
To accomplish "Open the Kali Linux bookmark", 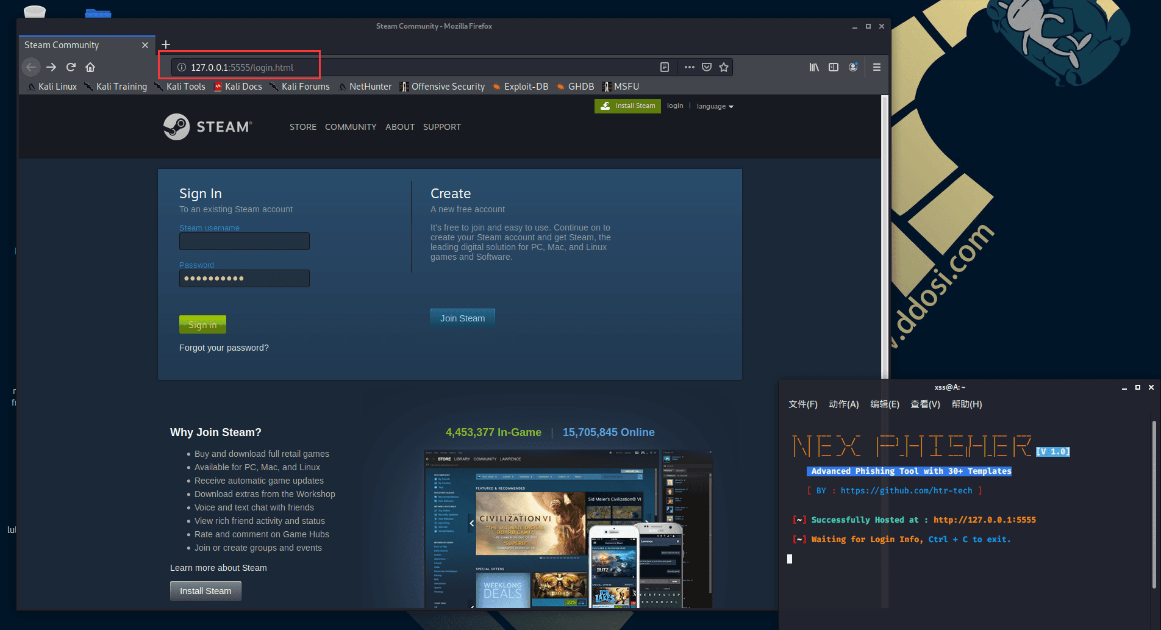I will 52,87.
